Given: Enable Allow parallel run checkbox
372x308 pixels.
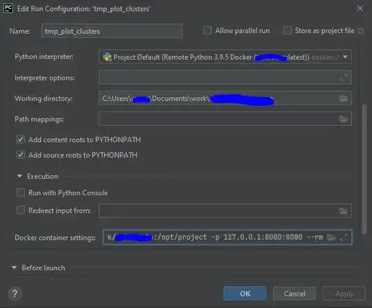Looking at the screenshot, I should click(x=207, y=30).
